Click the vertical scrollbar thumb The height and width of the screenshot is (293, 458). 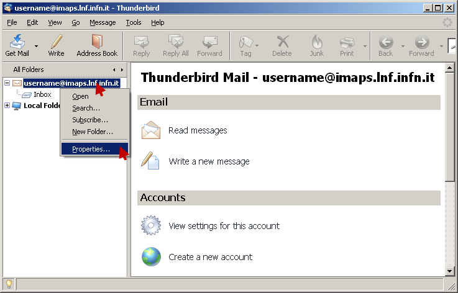click(450, 127)
